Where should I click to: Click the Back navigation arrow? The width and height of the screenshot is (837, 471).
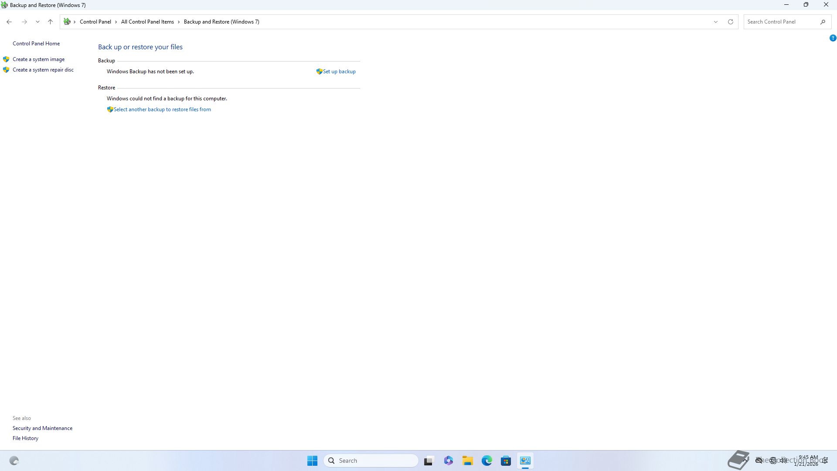pyautogui.click(x=9, y=22)
